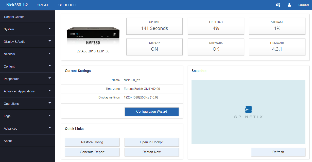Click the NETWORK OK status card
Viewport: 312px width, 162px height.
(x=216, y=47)
